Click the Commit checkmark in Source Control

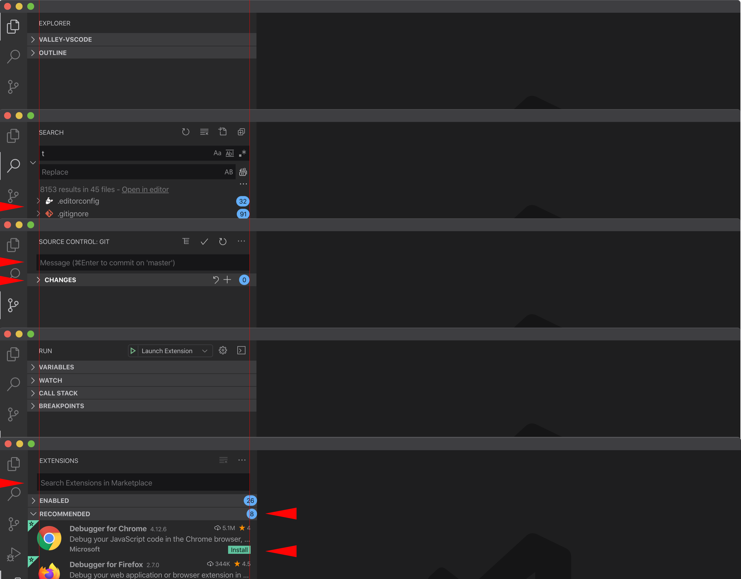[204, 241]
